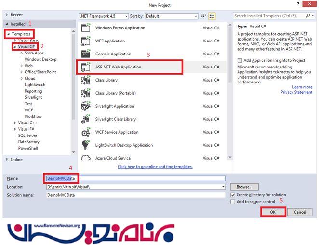
Task: Click the Class Library template icon
Action: (86, 80)
